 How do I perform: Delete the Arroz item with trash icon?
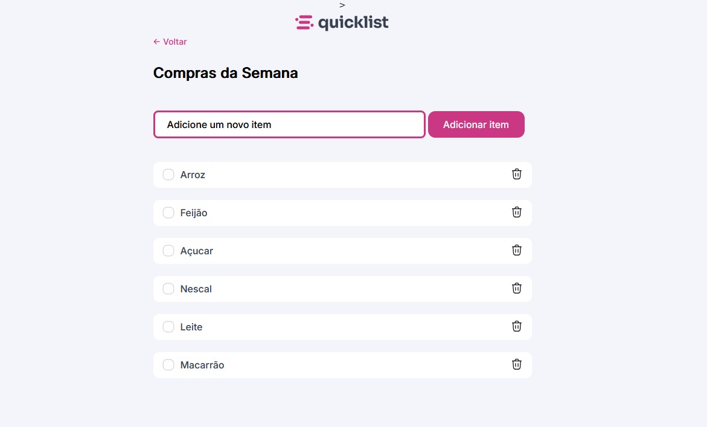[517, 174]
